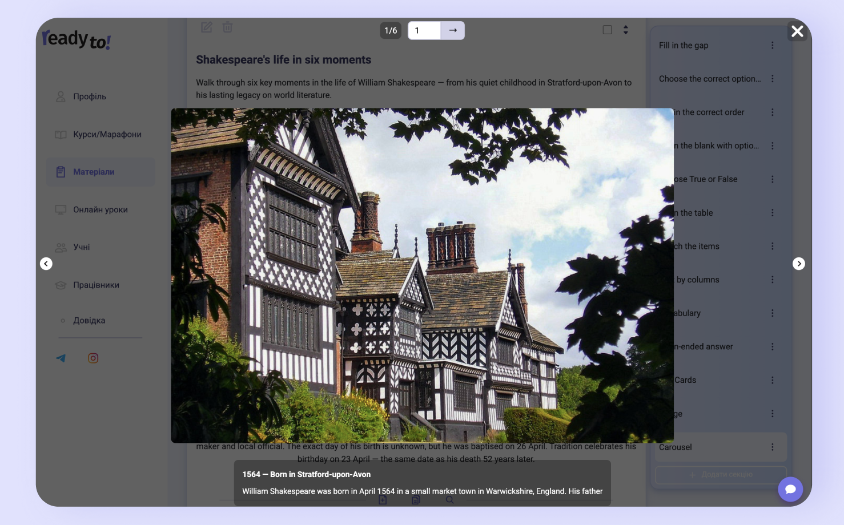Image resolution: width=844 pixels, height=525 pixels.
Task: Open options menu for the items section
Action: (773, 246)
